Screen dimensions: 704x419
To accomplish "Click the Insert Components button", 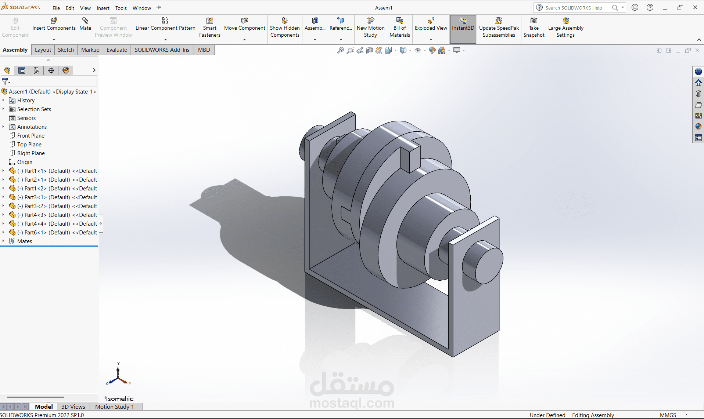I will click(54, 25).
